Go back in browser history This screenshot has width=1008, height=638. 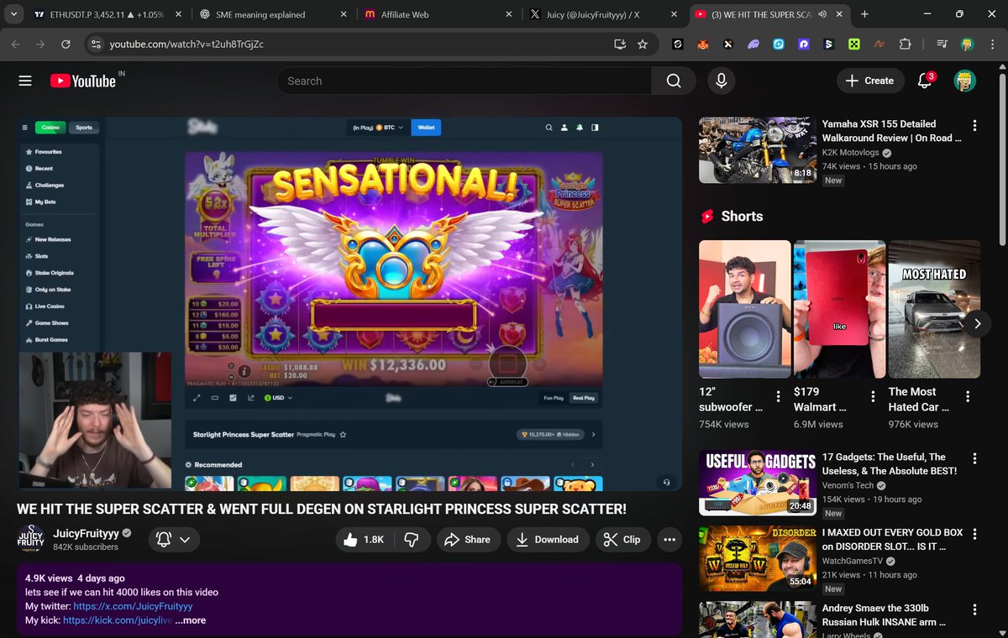click(x=17, y=44)
